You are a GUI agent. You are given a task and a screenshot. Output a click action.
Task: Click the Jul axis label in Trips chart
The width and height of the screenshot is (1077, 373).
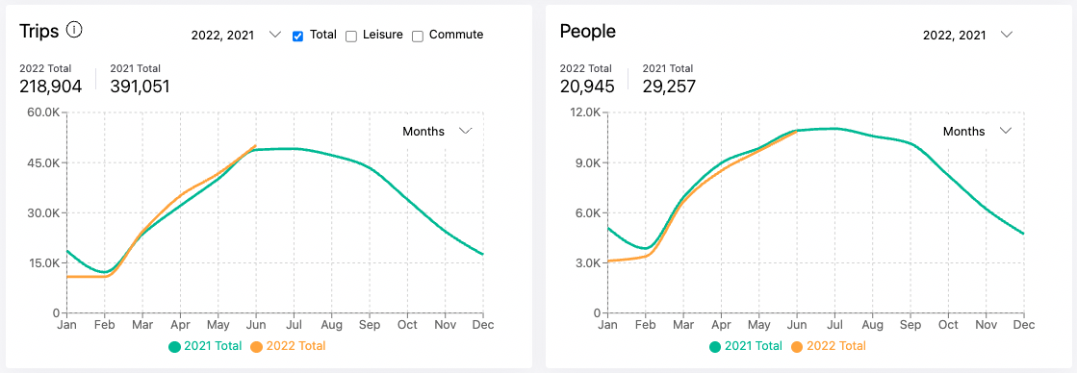(294, 324)
